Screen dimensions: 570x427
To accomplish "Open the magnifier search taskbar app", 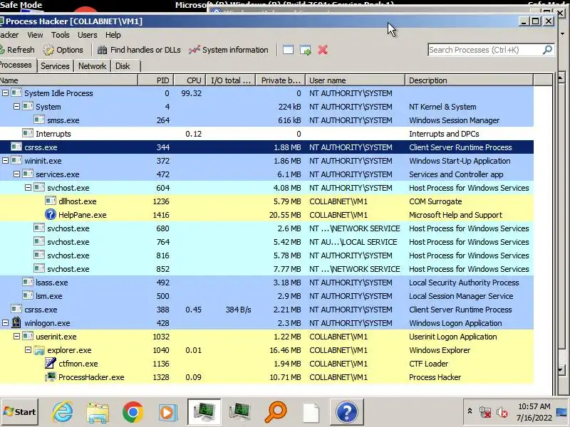I will tap(276, 412).
